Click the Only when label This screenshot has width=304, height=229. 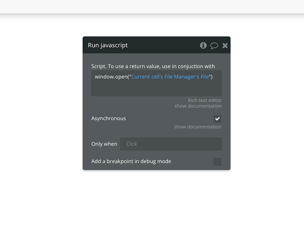pyautogui.click(x=104, y=144)
